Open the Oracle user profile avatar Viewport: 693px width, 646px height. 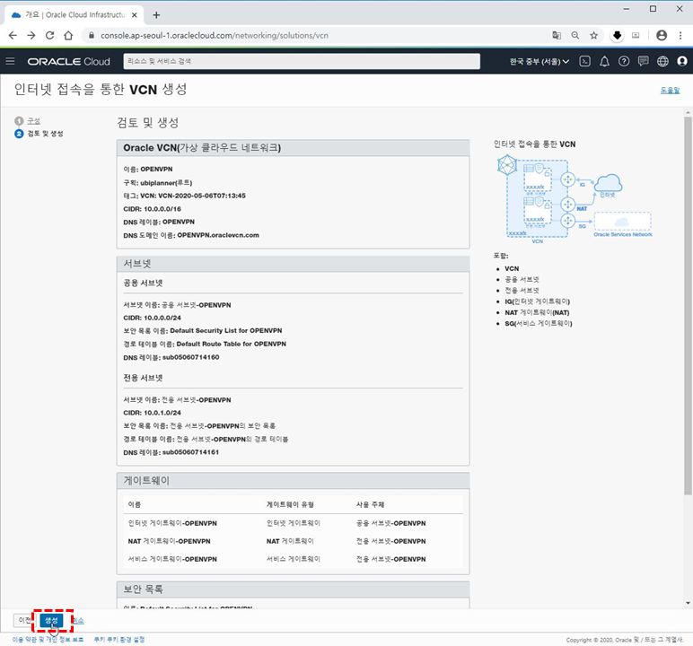pyautogui.click(x=682, y=61)
